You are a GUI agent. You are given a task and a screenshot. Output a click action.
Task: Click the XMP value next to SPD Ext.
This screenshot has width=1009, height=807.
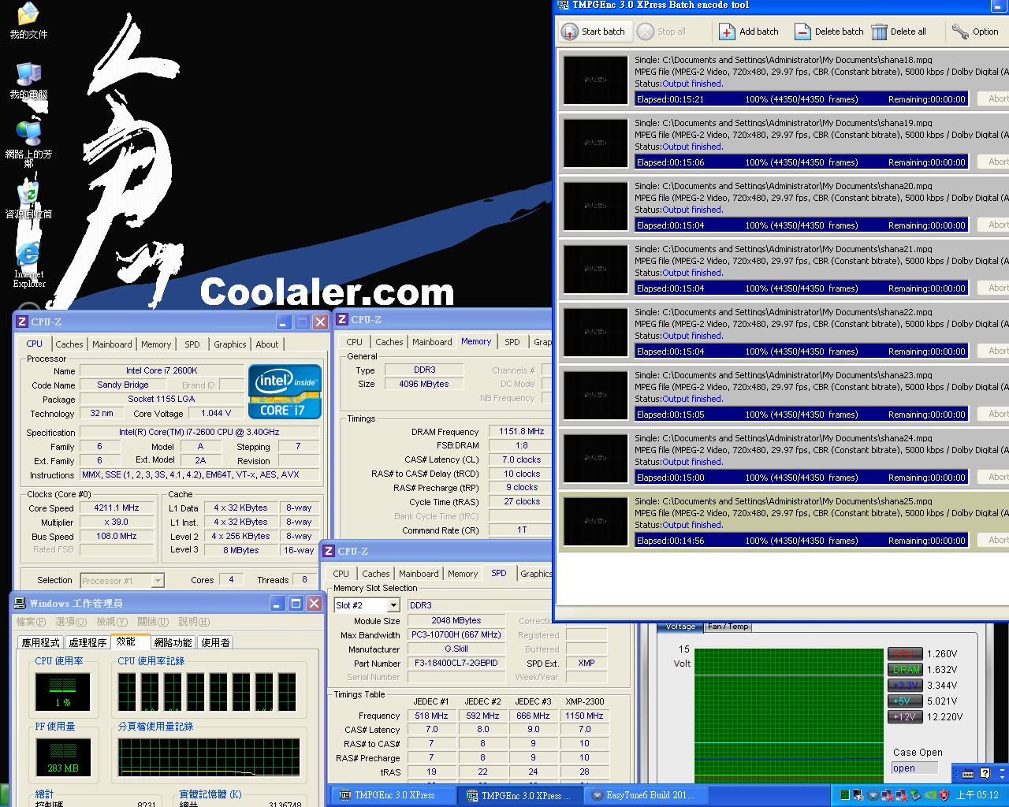[586, 663]
